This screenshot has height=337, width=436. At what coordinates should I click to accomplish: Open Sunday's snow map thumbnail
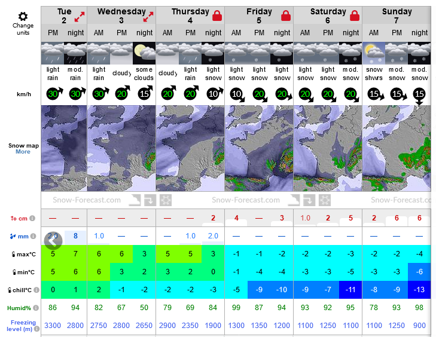tap(397, 148)
